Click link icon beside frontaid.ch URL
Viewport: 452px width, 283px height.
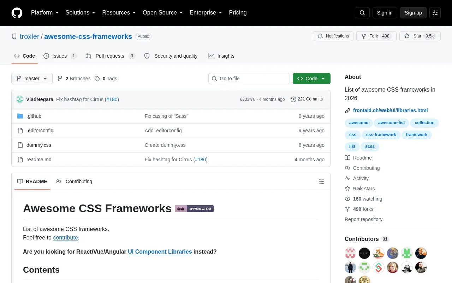[347, 111]
